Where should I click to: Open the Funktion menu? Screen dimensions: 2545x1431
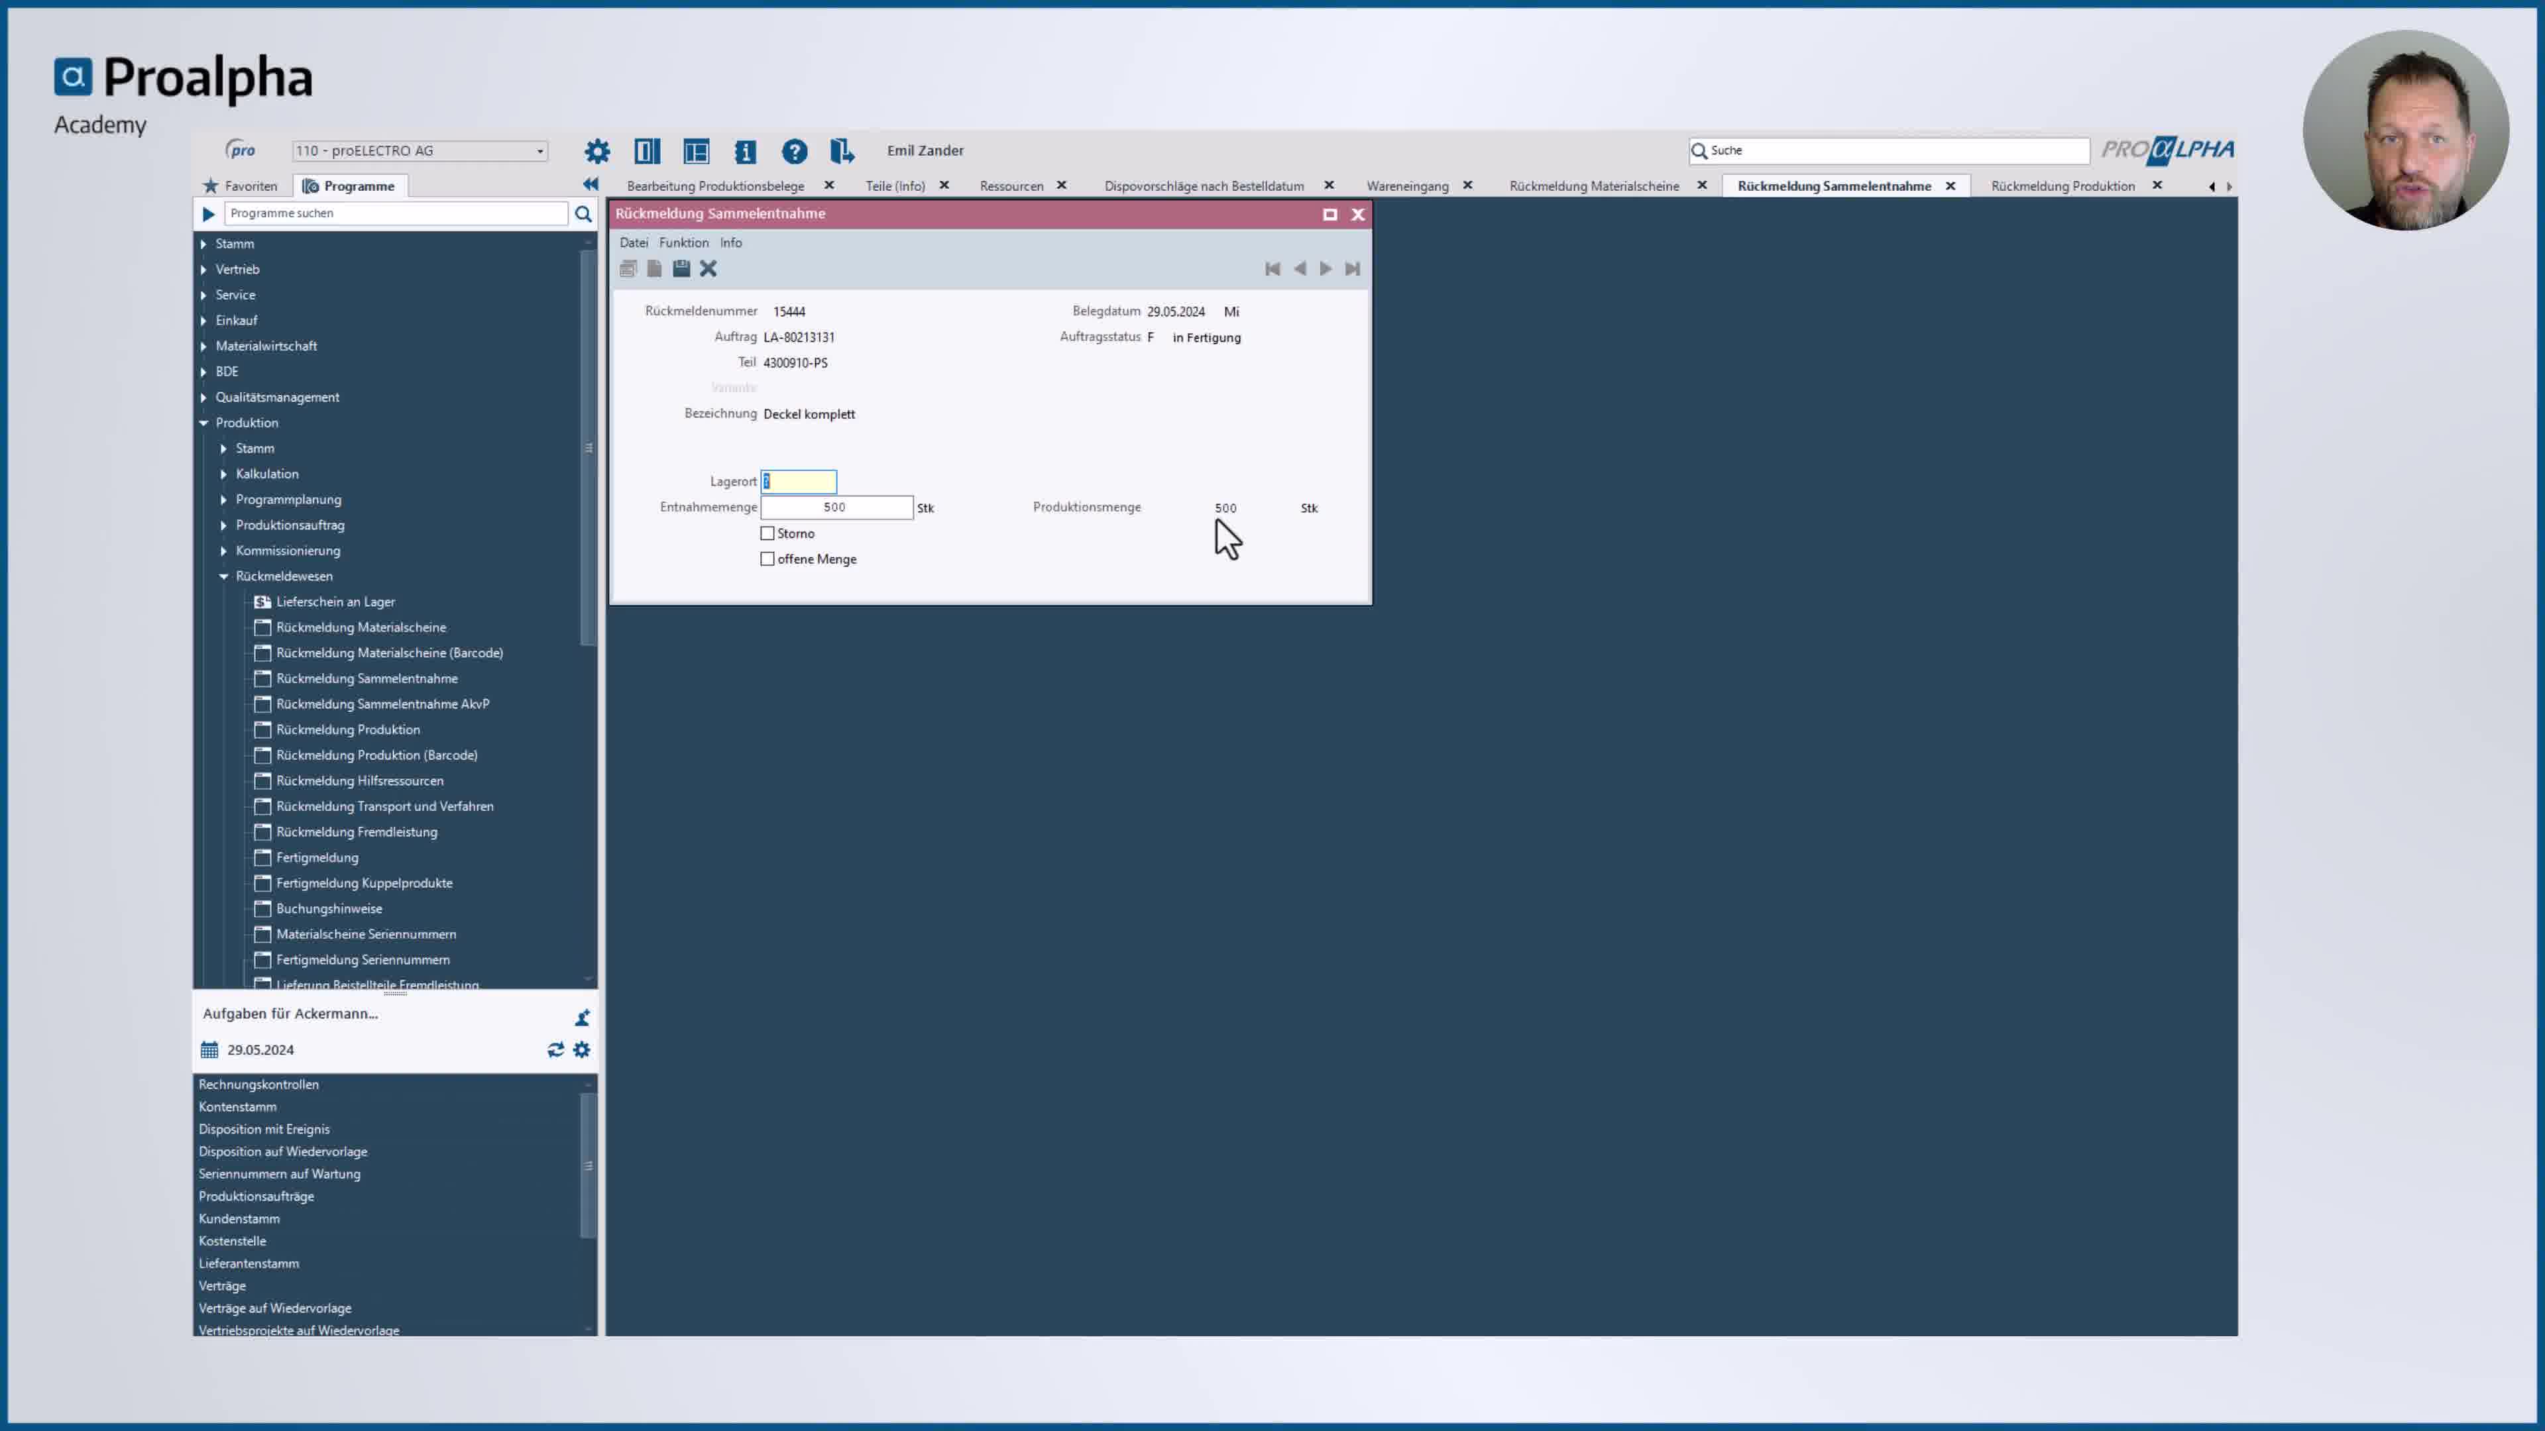(x=684, y=243)
